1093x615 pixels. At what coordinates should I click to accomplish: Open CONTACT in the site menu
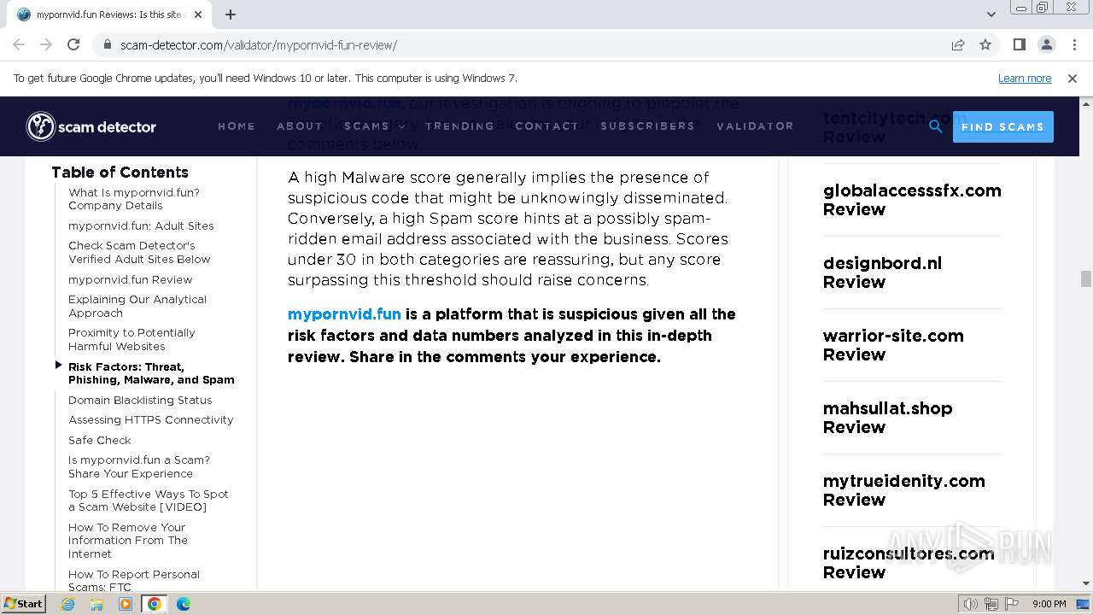pos(546,126)
